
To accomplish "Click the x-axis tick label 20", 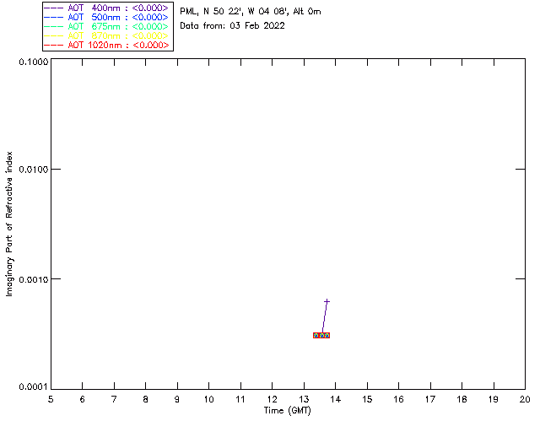I will click(525, 399).
